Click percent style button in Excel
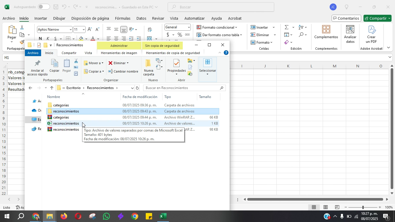 tap(180, 35)
